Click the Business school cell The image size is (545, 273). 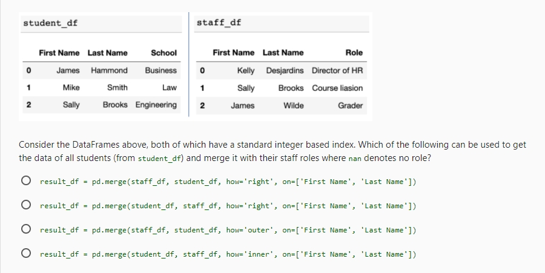tap(160, 70)
